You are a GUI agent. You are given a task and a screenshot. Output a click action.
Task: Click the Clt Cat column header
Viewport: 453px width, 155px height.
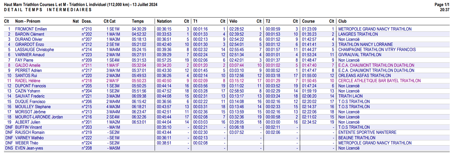pyautogui.click(x=110, y=21)
